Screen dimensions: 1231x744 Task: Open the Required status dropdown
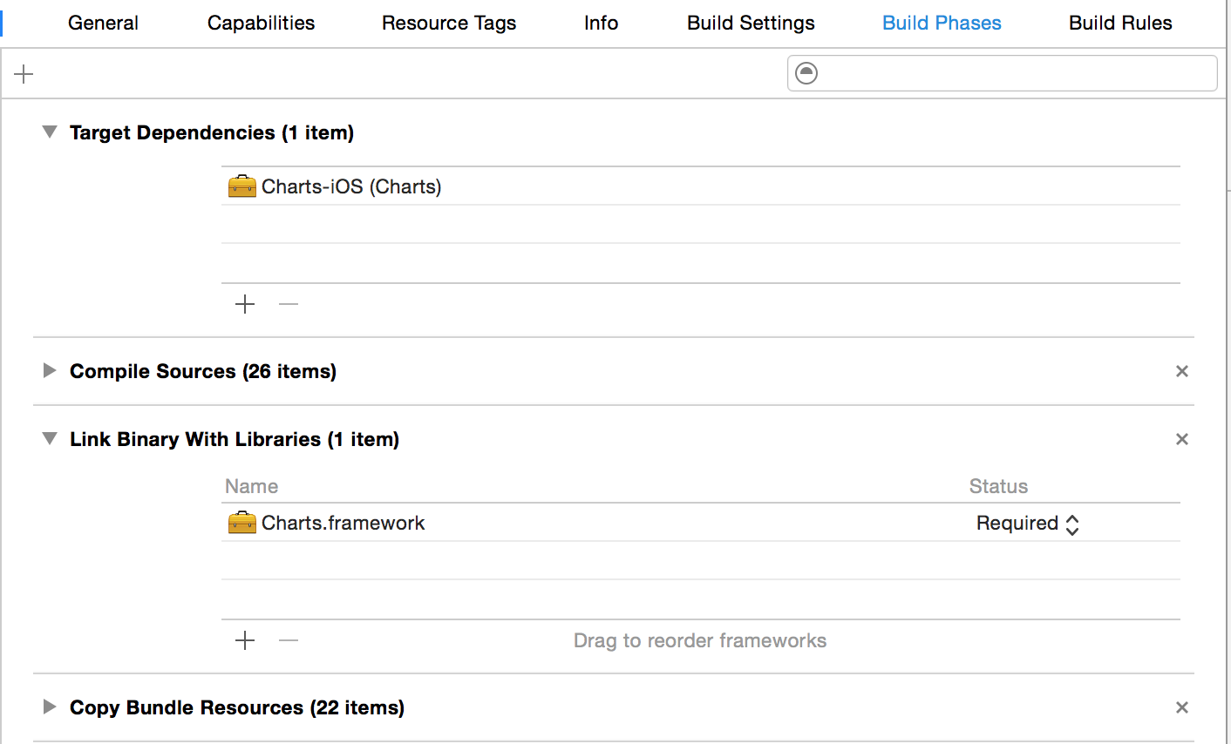point(1028,524)
